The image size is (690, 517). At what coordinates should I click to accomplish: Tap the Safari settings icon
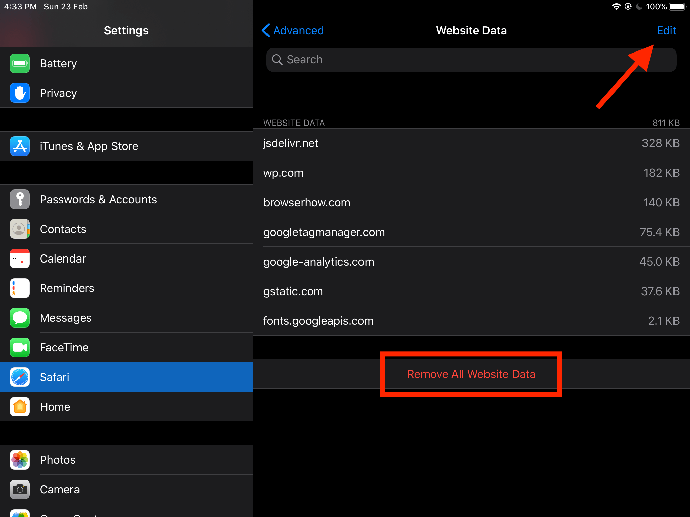(x=19, y=377)
